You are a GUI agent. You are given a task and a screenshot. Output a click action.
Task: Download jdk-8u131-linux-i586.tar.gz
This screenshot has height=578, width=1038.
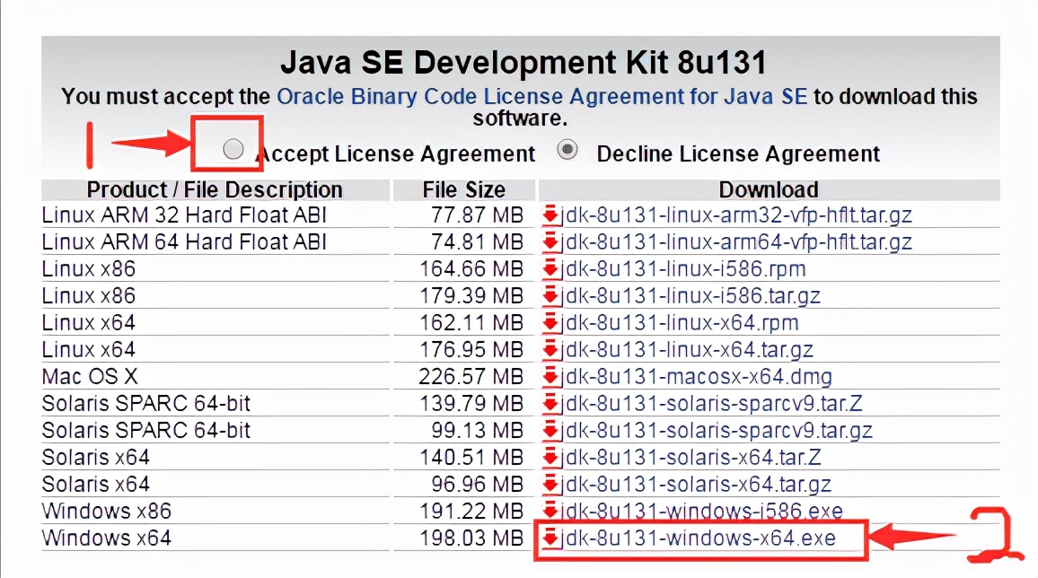coord(691,295)
